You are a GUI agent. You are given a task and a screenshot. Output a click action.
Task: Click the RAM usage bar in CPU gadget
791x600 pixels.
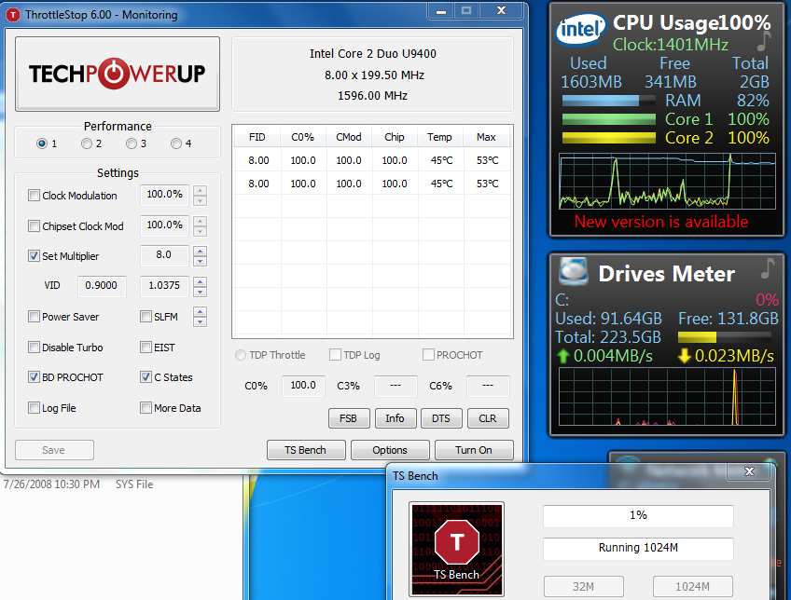608,101
